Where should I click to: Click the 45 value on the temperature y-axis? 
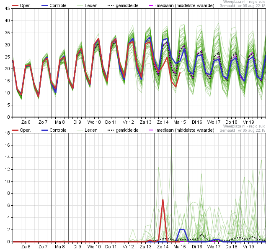tap(8, 8)
